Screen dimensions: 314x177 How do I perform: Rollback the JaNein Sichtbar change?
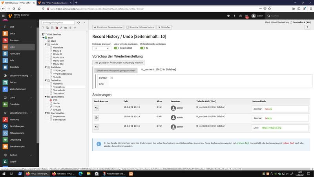pos(96,118)
